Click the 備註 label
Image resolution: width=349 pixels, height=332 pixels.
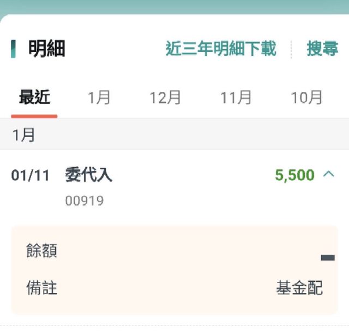pos(41,287)
